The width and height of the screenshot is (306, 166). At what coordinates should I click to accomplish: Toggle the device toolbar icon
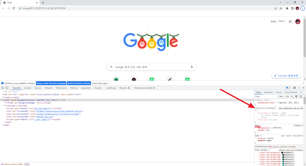7,88
